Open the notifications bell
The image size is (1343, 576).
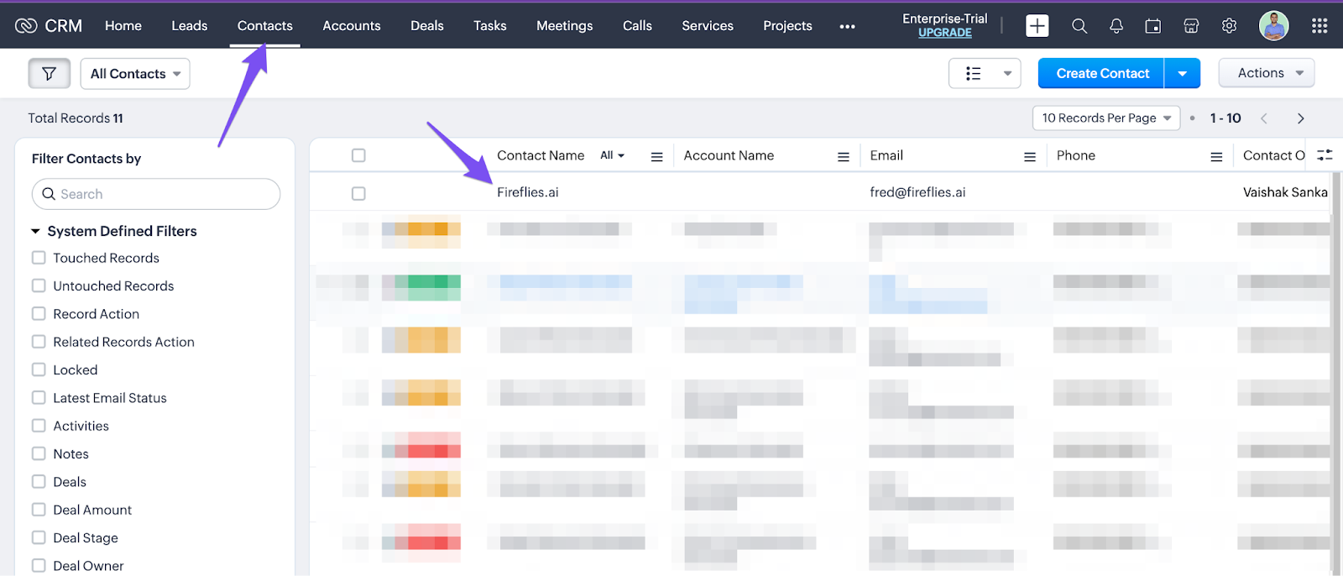(x=1116, y=26)
